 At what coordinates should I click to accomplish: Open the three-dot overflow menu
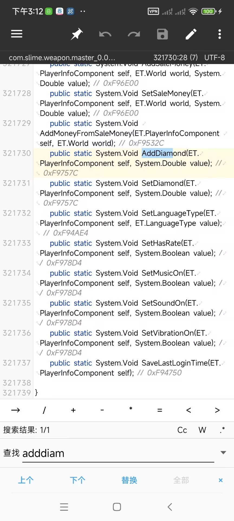(x=220, y=34)
